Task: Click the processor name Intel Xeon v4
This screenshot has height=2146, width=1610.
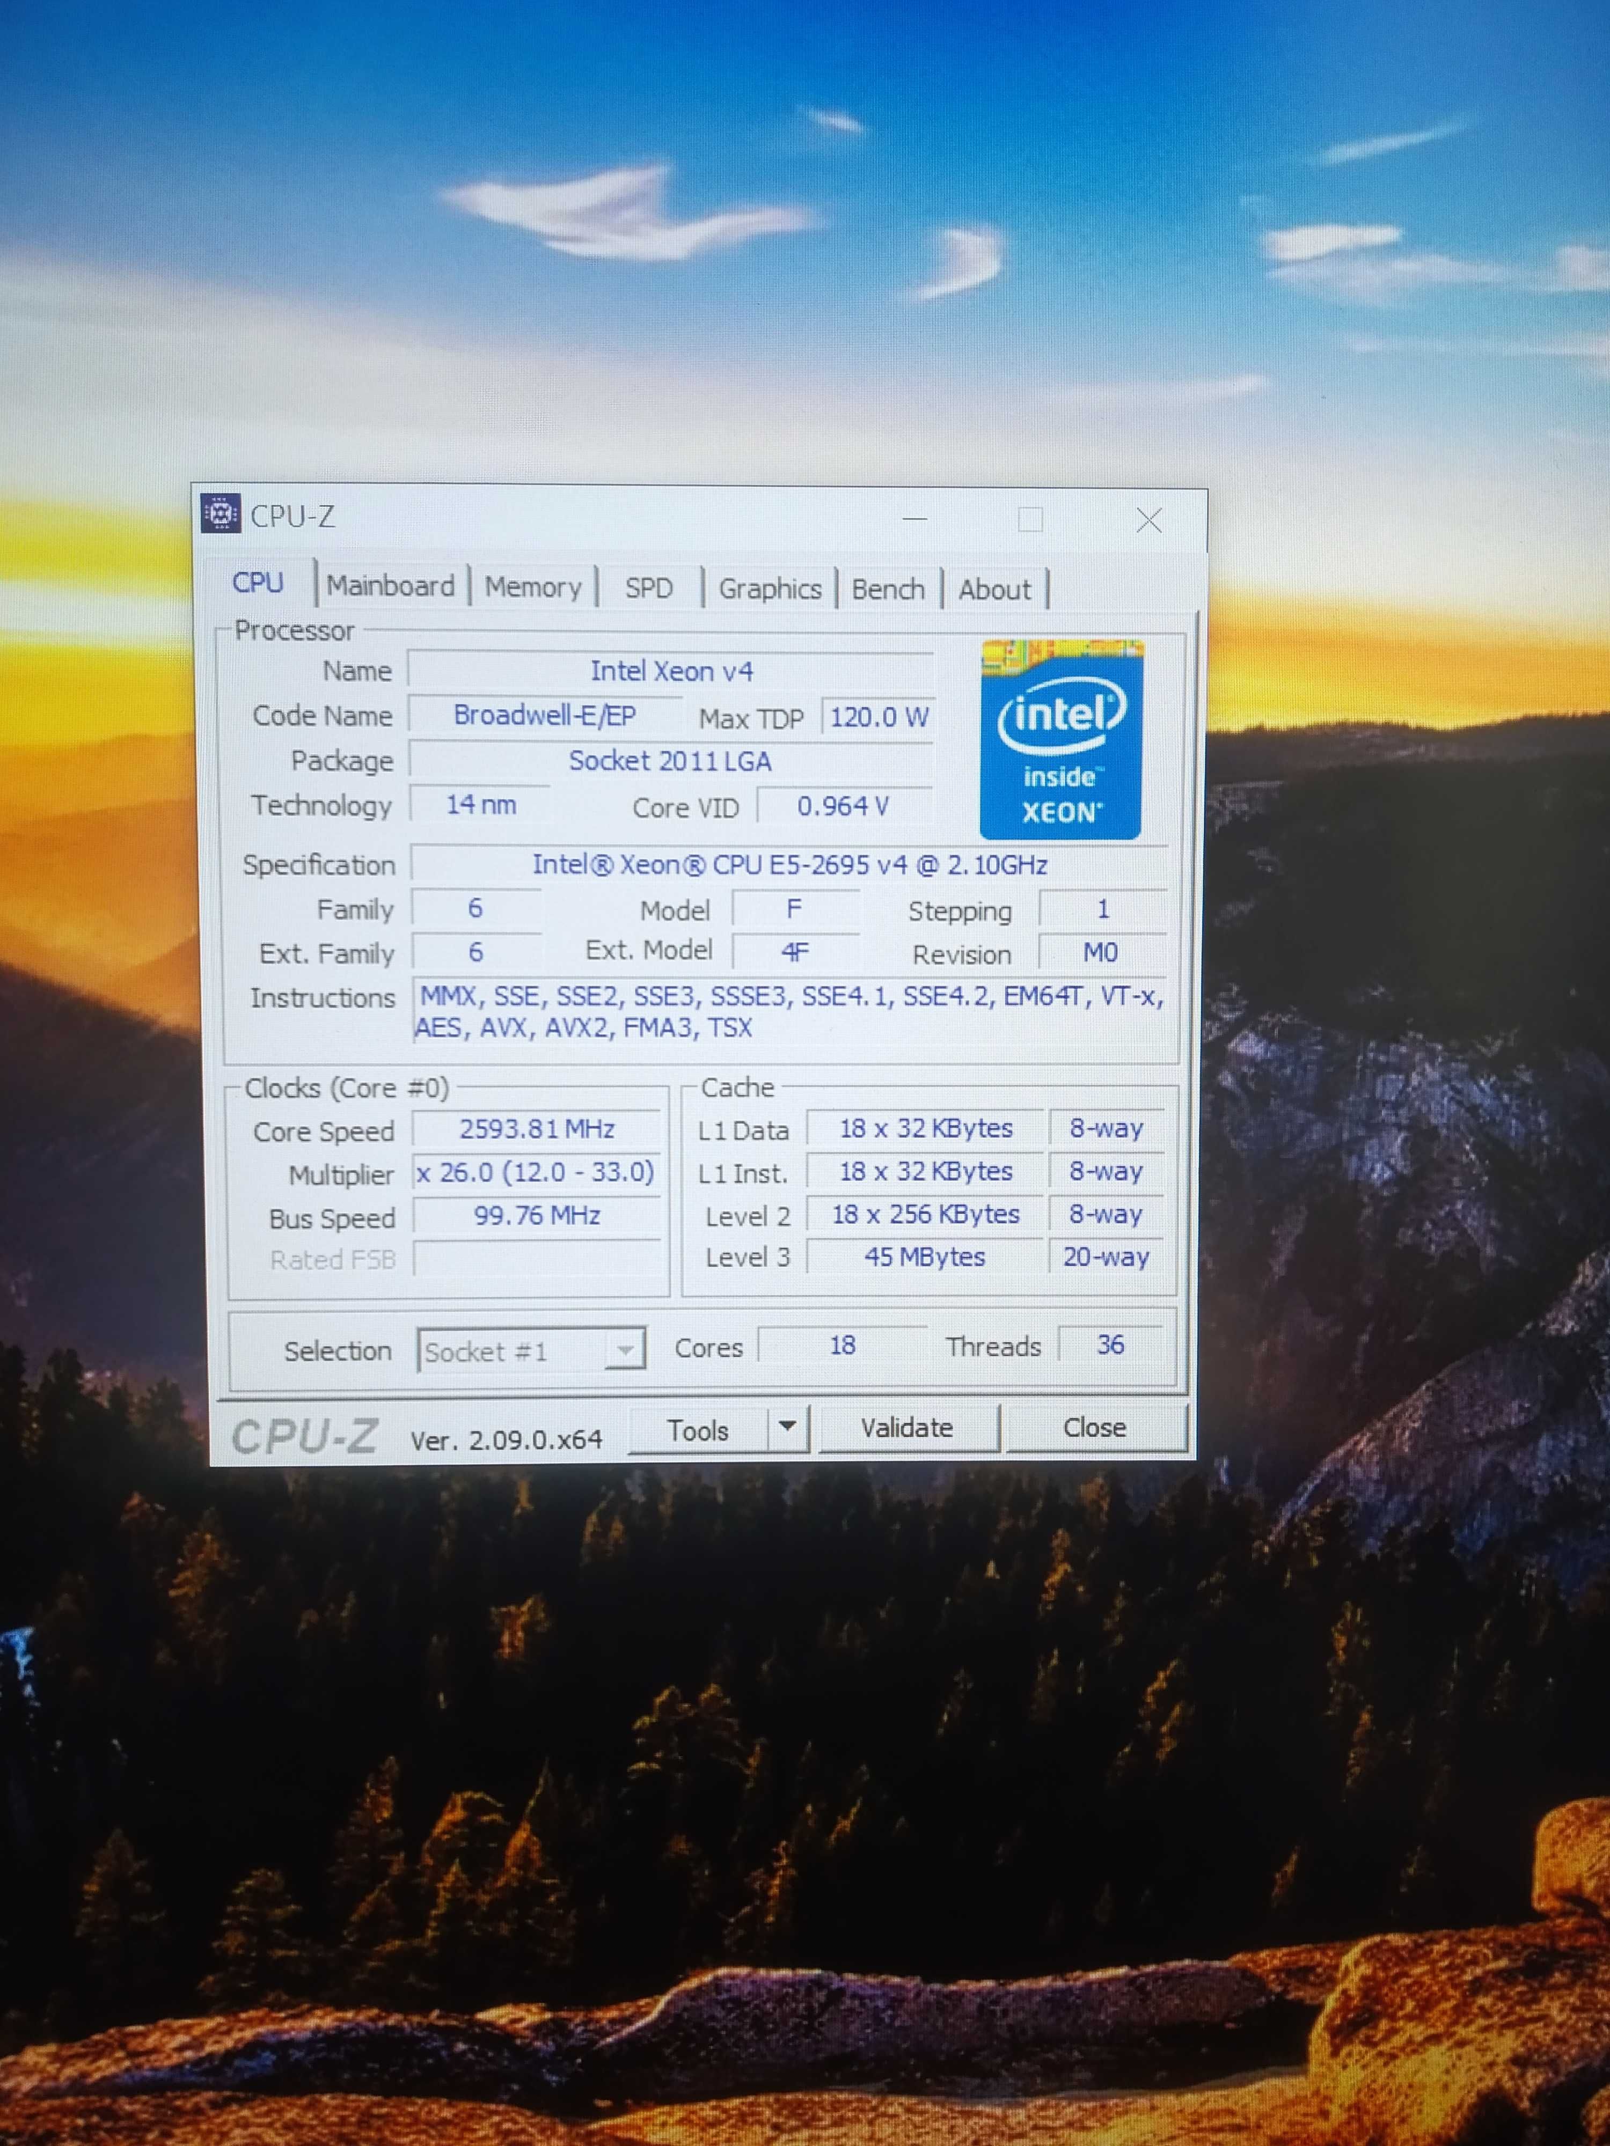Action: [x=671, y=671]
